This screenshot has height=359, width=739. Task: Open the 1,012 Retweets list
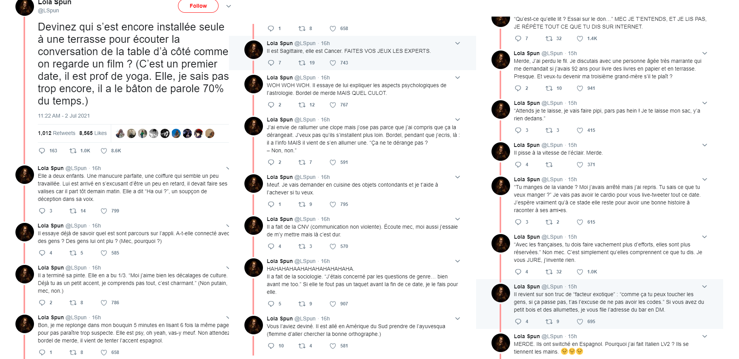(57, 133)
